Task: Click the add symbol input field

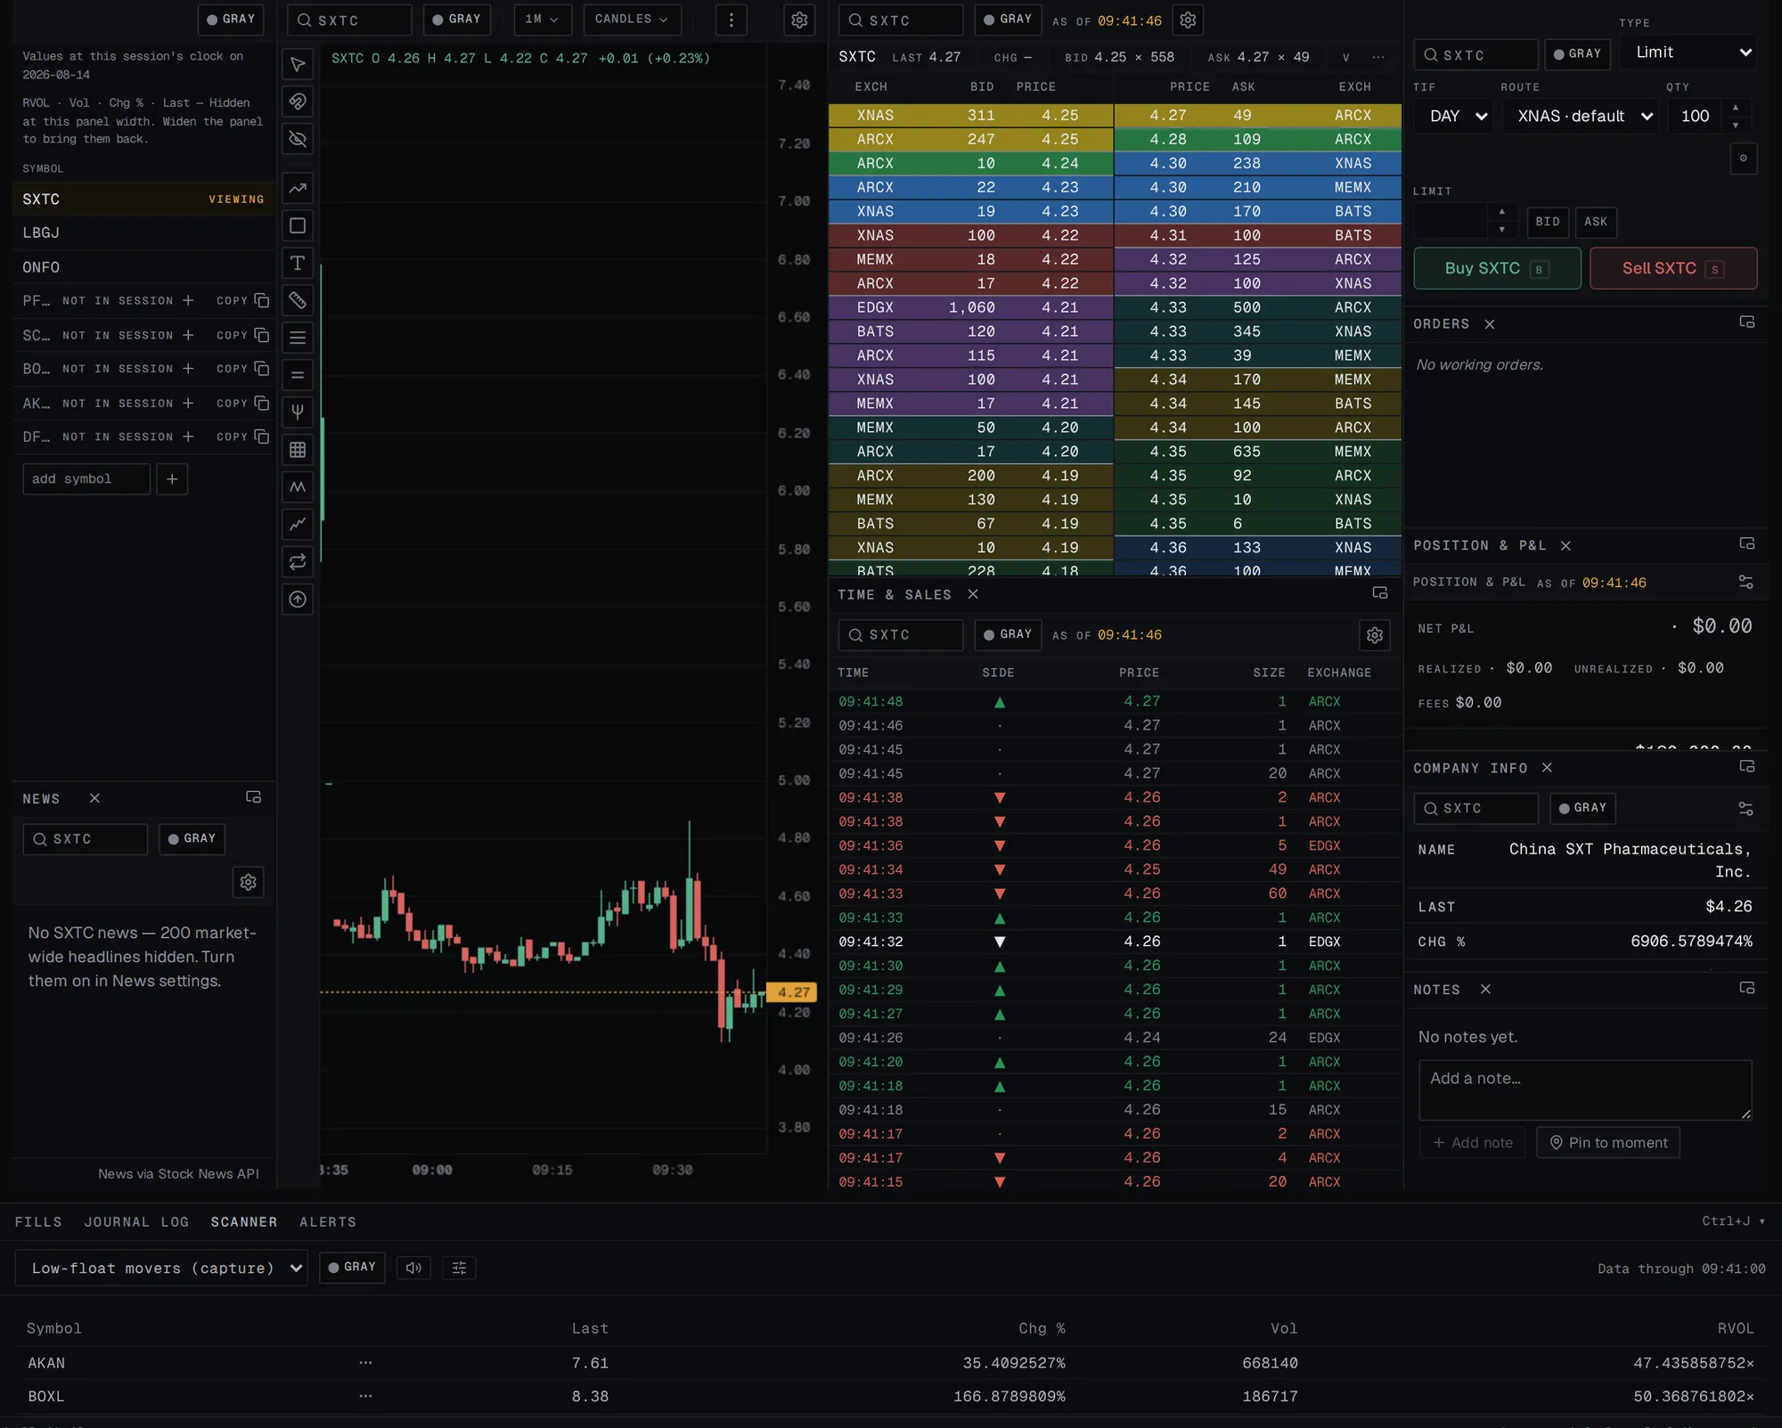Action: point(86,479)
